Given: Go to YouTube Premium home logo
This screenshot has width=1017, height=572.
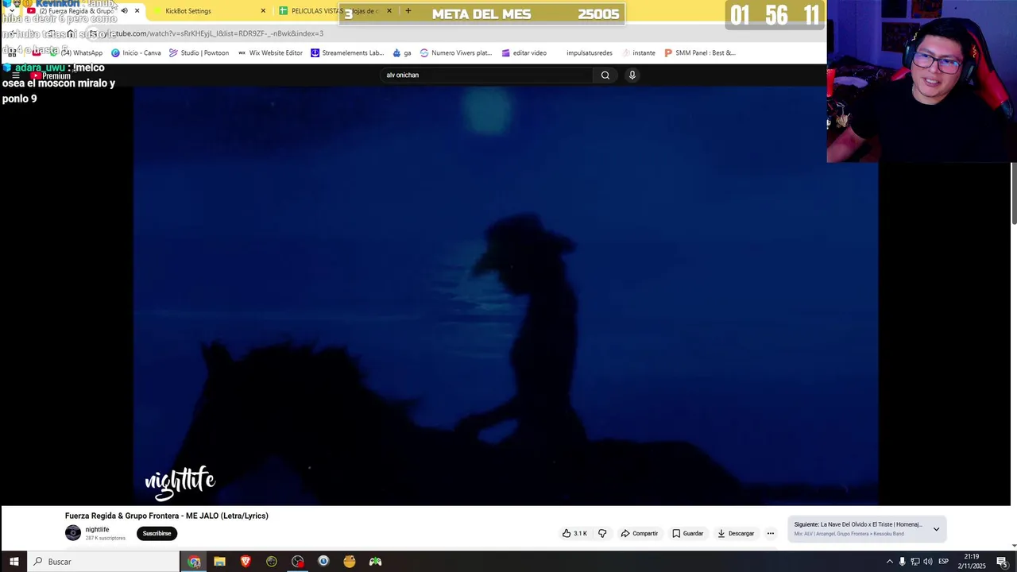Looking at the screenshot, I should [51, 75].
